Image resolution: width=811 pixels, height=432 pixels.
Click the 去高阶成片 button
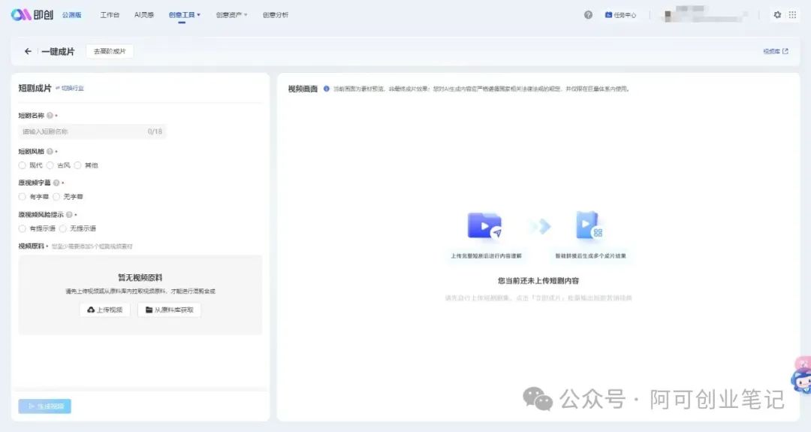[x=110, y=51]
